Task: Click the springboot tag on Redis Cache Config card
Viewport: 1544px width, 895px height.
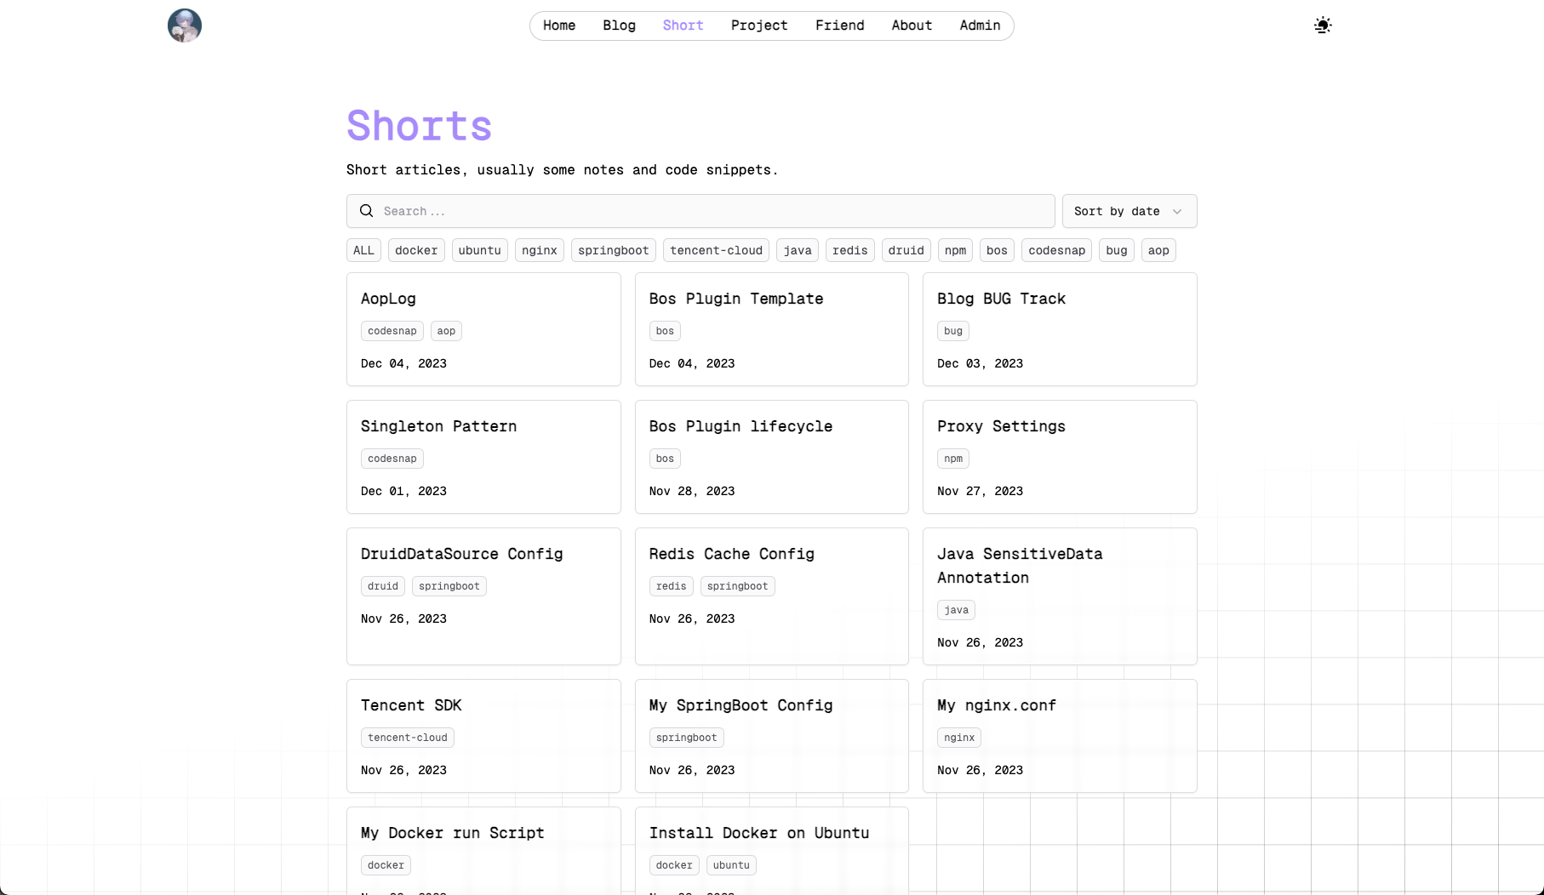Action: tap(738, 586)
